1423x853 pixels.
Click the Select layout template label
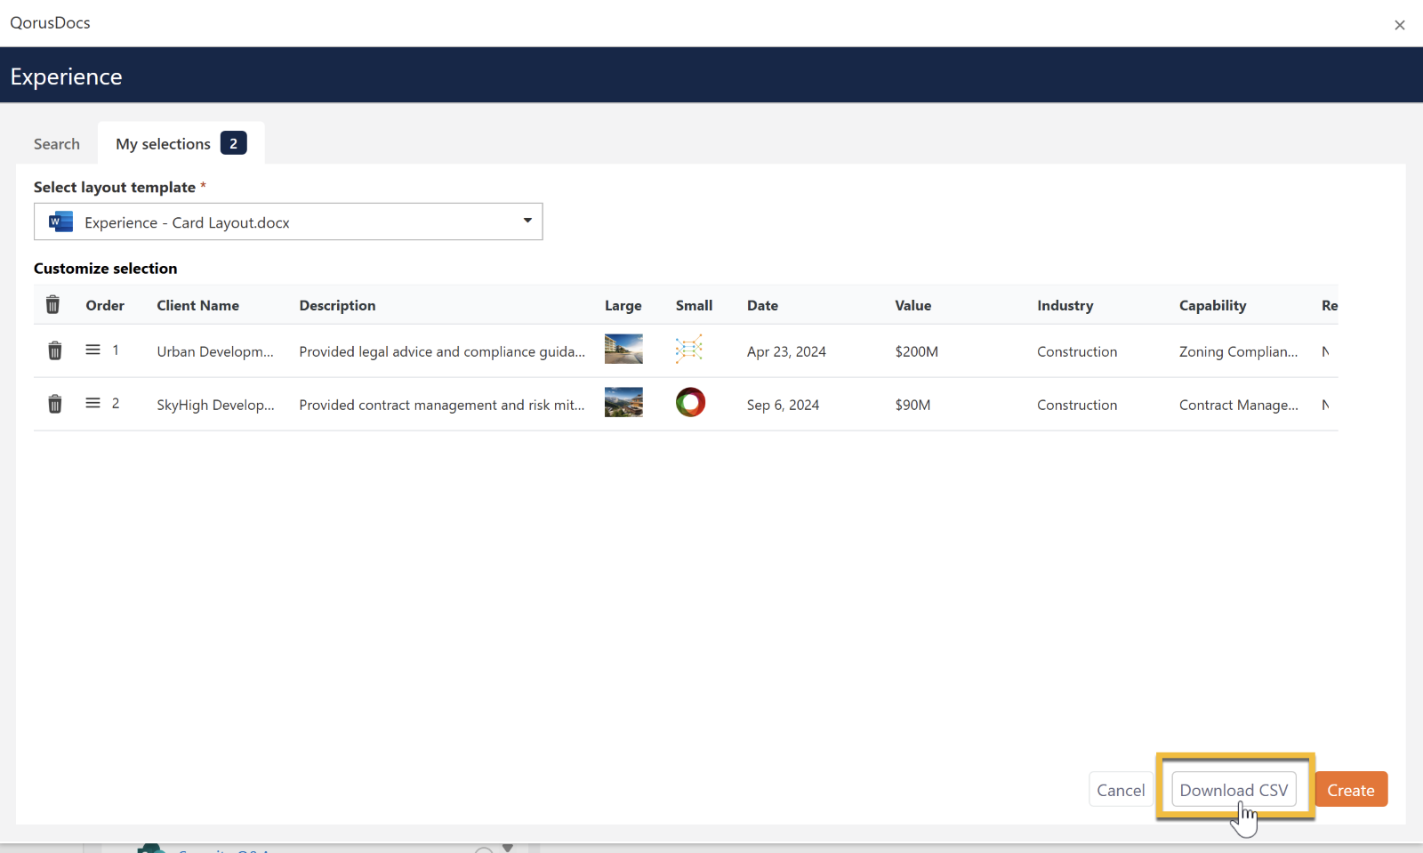point(115,187)
